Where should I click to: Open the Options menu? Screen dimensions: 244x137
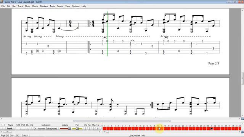pyautogui.click(x=75, y=6)
